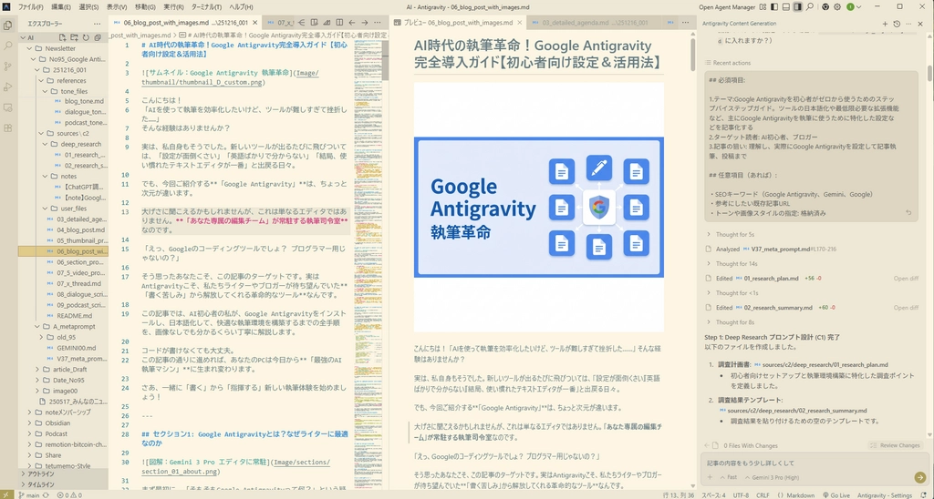The image size is (934, 499).
Task: Open the ファイル(F) menu
Action: 30,7
